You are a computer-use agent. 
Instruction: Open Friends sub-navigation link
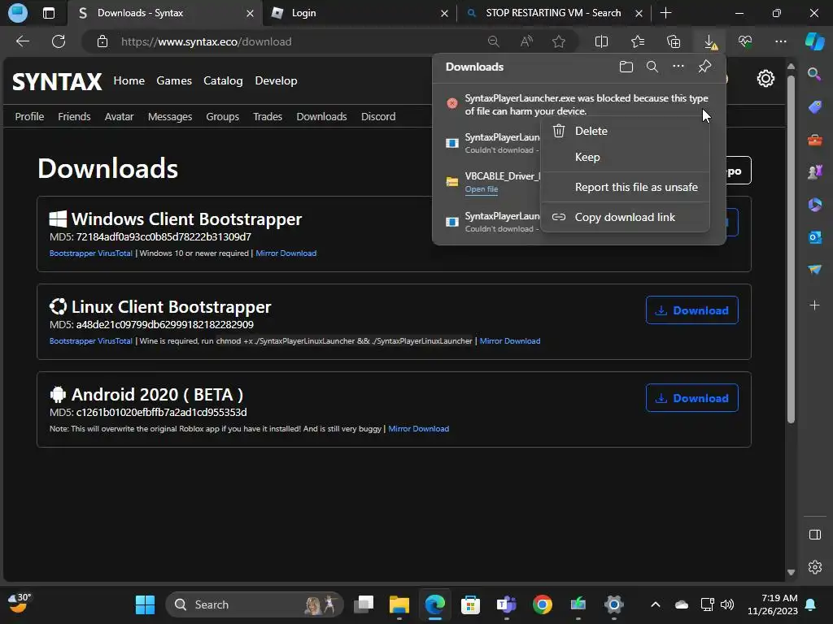coord(74,117)
